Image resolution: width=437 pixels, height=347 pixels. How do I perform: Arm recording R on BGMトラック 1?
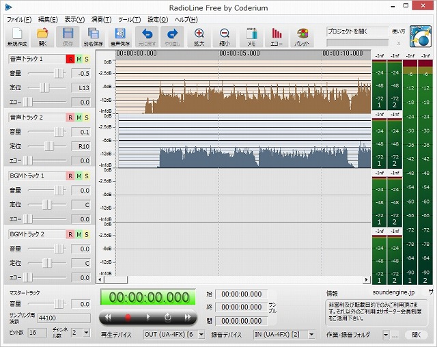(x=70, y=176)
